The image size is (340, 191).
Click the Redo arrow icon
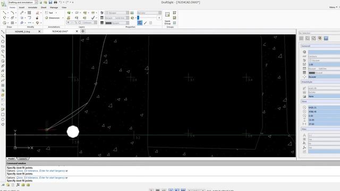pyautogui.click(x=67, y=2)
